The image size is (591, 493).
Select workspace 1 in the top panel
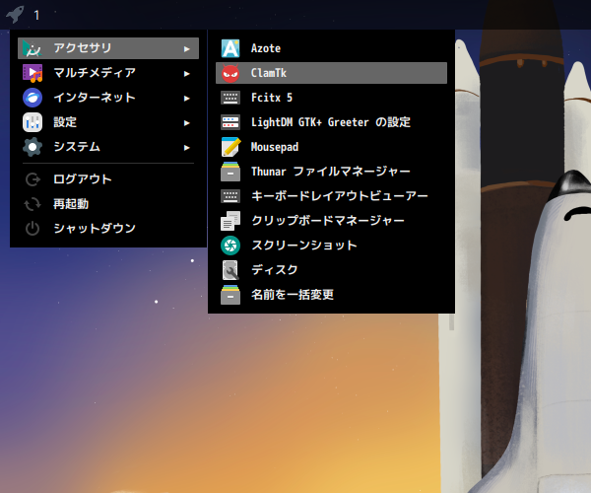(36, 15)
